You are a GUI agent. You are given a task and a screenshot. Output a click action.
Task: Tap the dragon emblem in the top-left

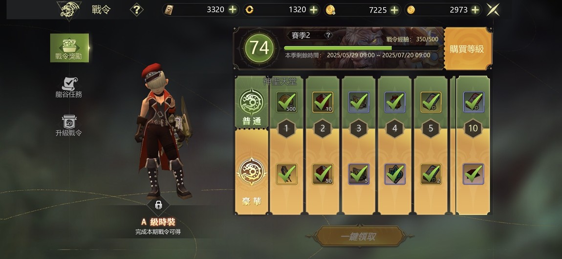click(x=69, y=10)
